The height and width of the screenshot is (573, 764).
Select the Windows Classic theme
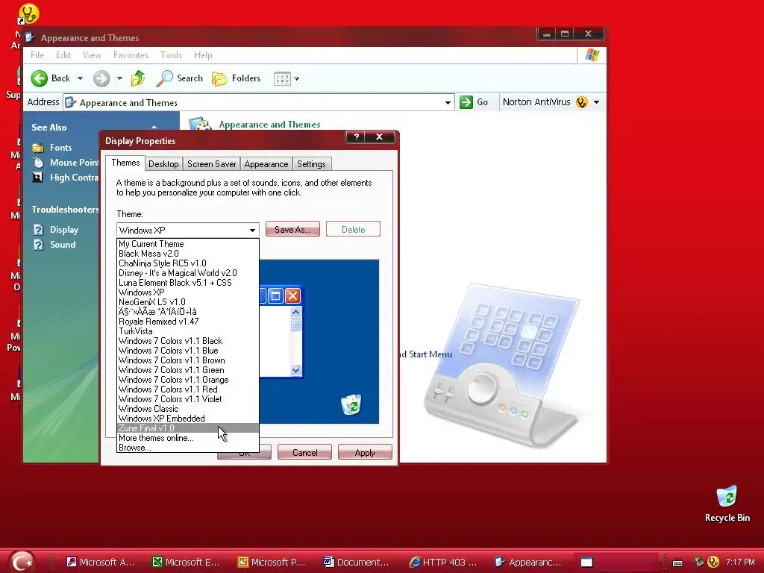pyautogui.click(x=187, y=409)
